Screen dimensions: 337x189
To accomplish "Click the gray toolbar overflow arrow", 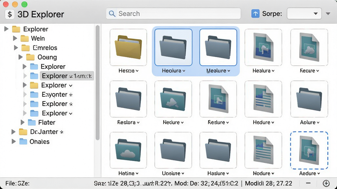I will point(328,14).
